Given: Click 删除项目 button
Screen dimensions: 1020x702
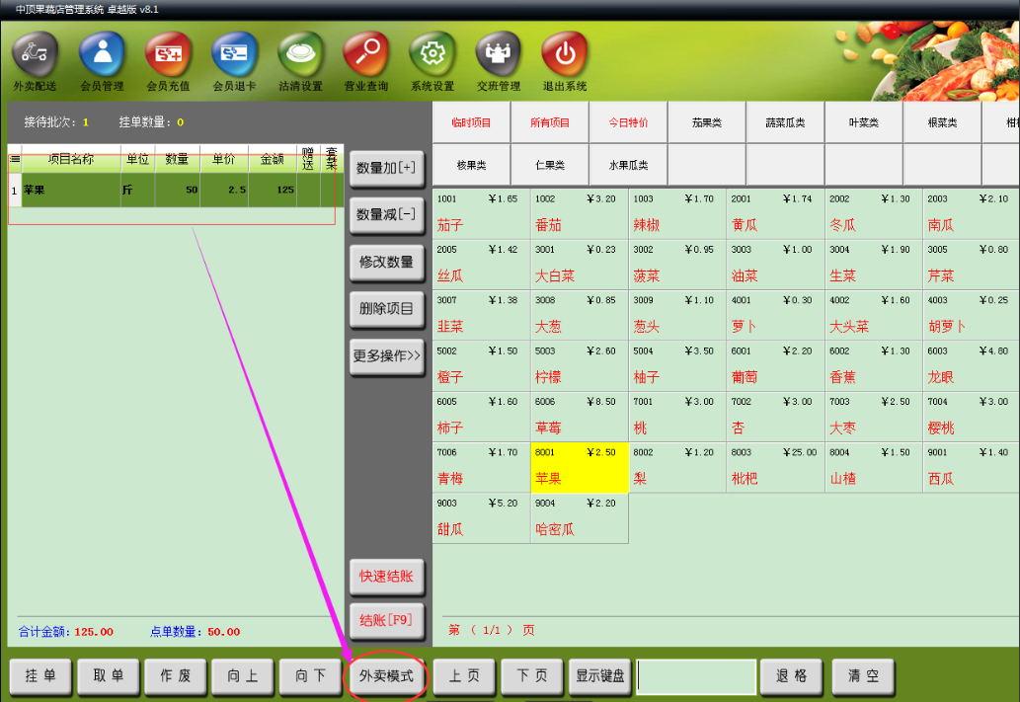Looking at the screenshot, I should [386, 308].
